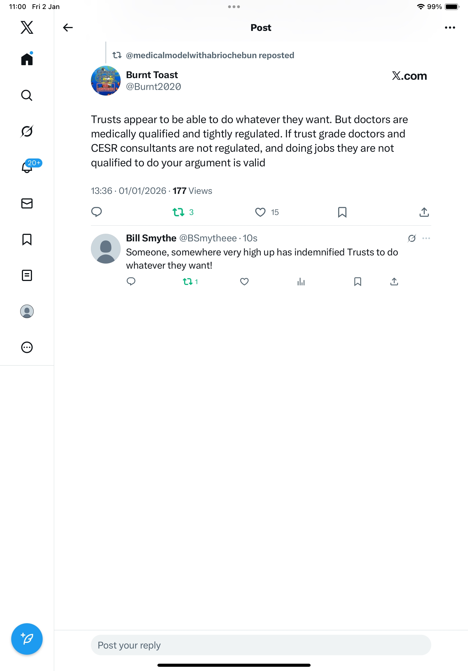Image resolution: width=468 pixels, height=671 pixels.
Task: Bookmark Burnt Toast's main post
Action: coord(342,212)
